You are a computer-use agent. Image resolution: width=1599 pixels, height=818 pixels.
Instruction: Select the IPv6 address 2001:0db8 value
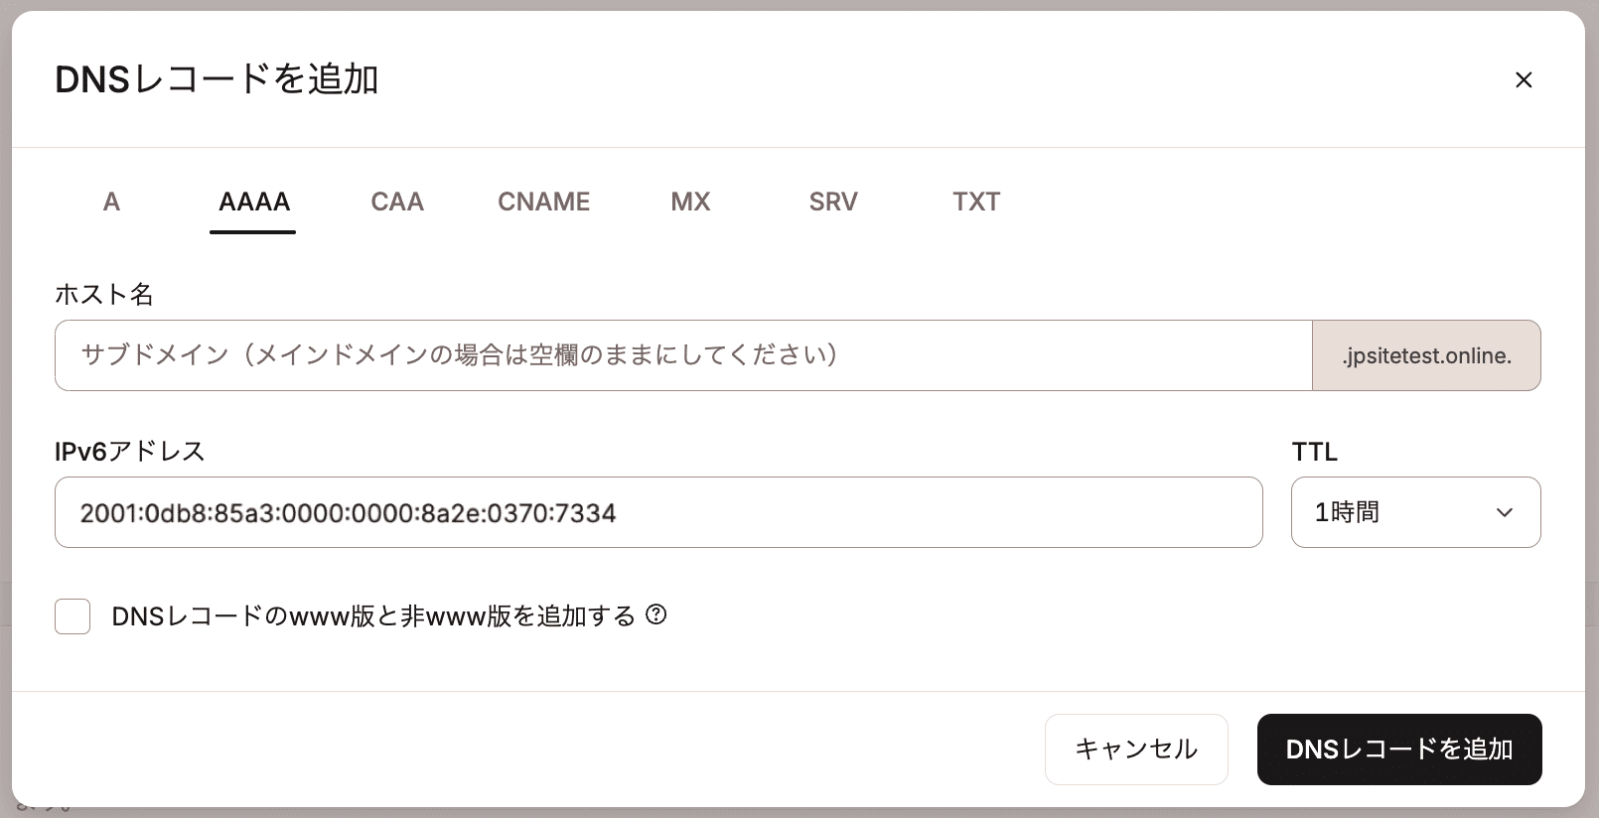point(348,512)
